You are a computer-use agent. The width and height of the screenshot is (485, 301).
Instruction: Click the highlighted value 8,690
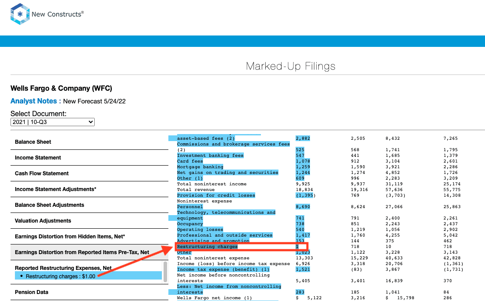pyautogui.click(x=303, y=207)
